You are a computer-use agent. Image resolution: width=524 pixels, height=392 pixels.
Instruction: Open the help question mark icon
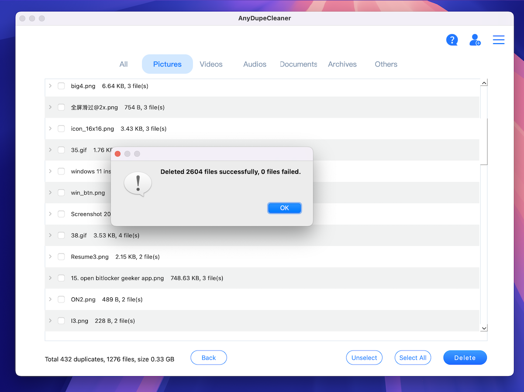pyautogui.click(x=452, y=40)
